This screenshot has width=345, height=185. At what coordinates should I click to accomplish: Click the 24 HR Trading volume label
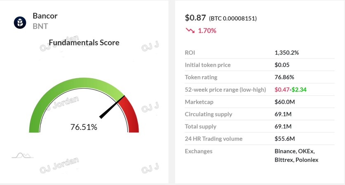point(214,138)
